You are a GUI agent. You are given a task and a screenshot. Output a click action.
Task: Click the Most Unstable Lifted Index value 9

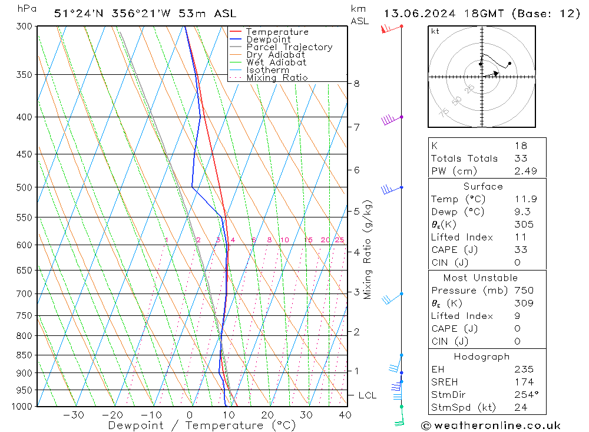(518, 316)
